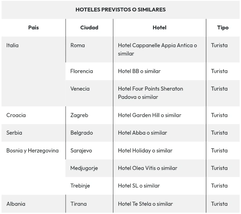Viewport: 241px width, 214px height.
Task: Click the 'Hotel BB o similar' cell
Action: [x=139, y=71]
